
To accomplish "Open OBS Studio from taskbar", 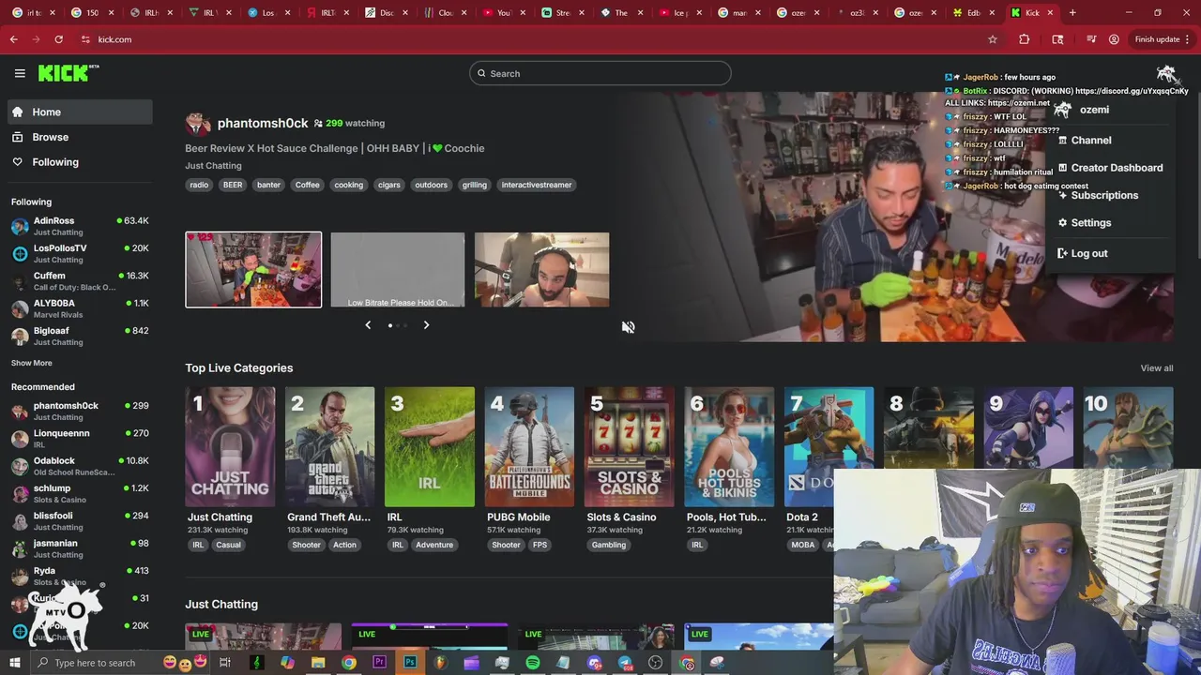I will pyautogui.click(x=656, y=663).
